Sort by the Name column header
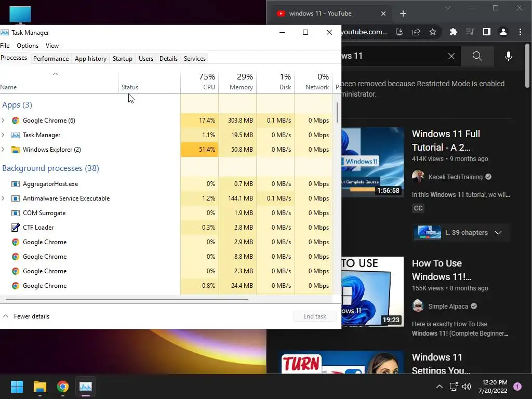 point(59,82)
